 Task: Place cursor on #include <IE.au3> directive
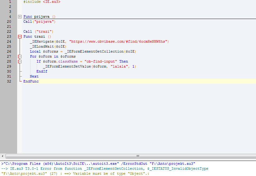click(42, 2)
